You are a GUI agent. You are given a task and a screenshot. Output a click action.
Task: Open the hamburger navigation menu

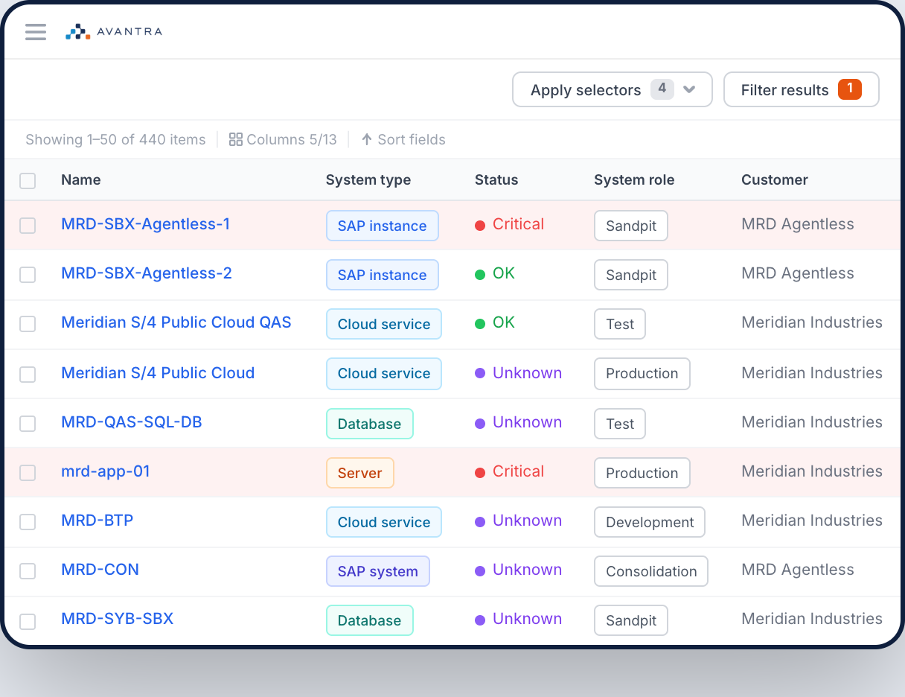[x=36, y=31]
